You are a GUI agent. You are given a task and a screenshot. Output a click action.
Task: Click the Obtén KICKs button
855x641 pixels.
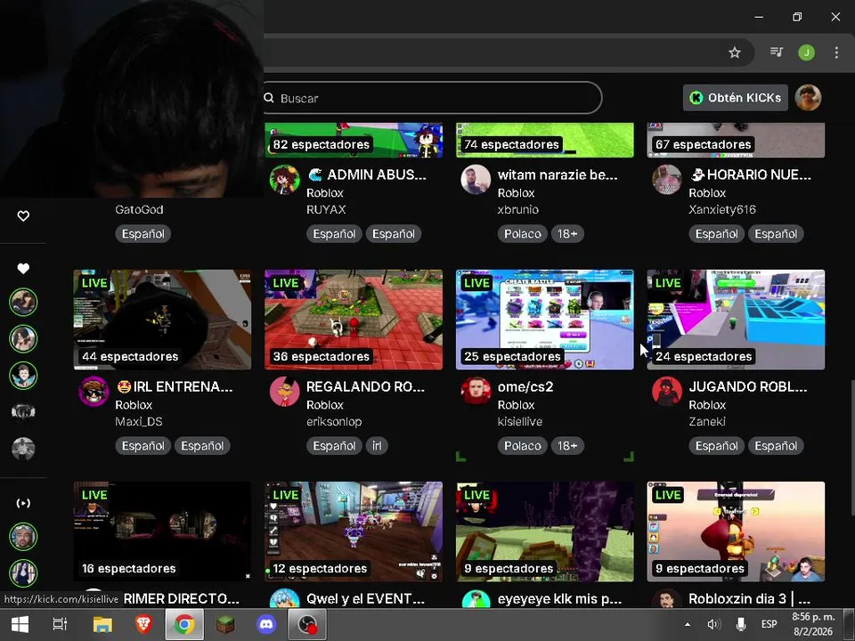tap(736, 98)
